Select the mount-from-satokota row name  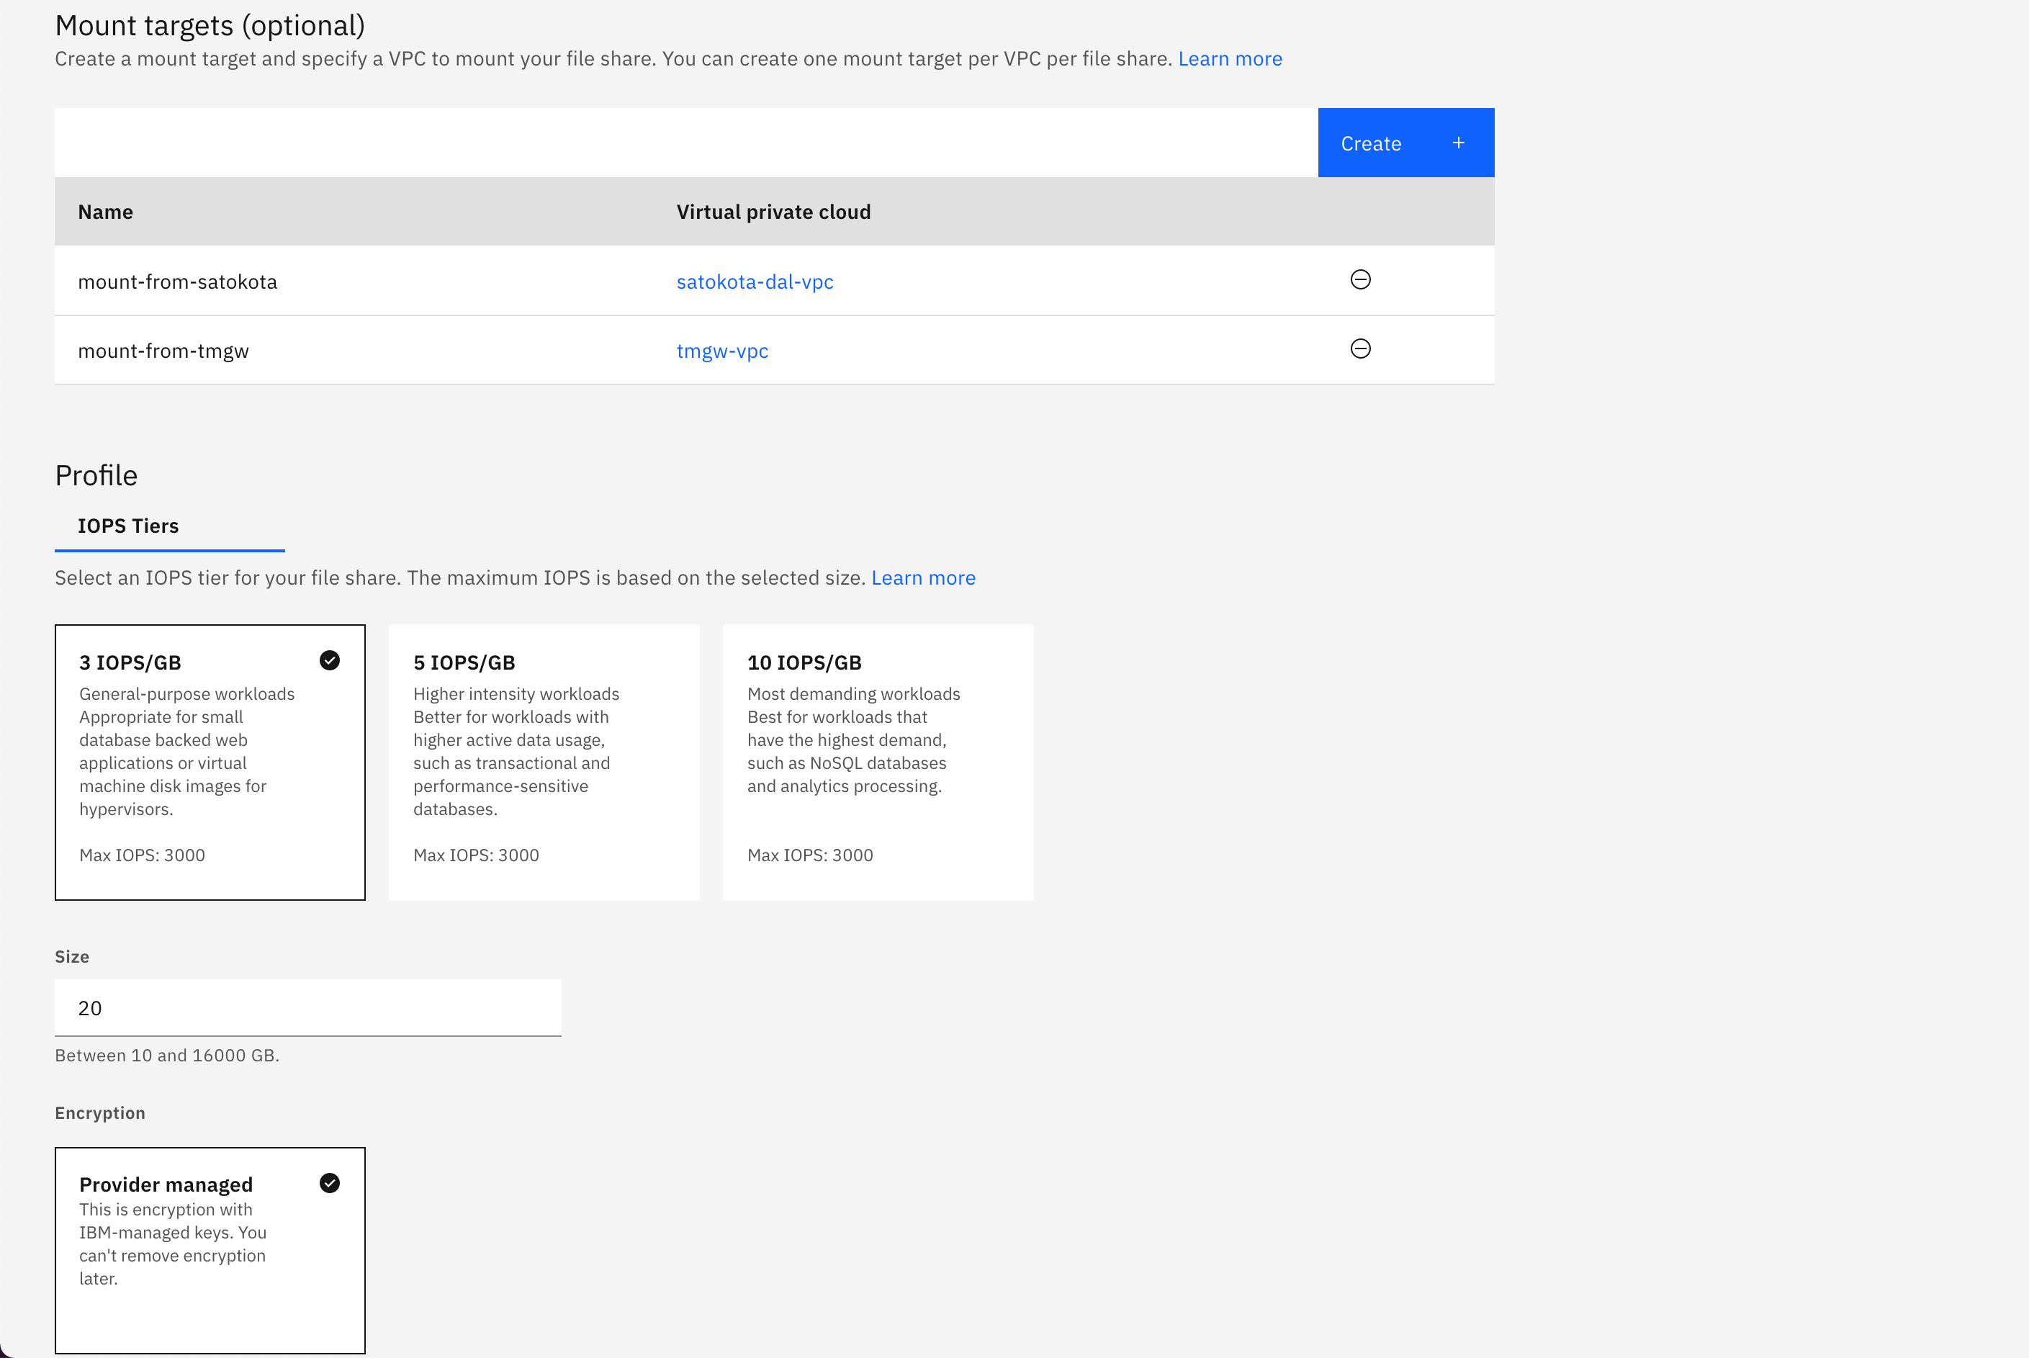point(178,282)
